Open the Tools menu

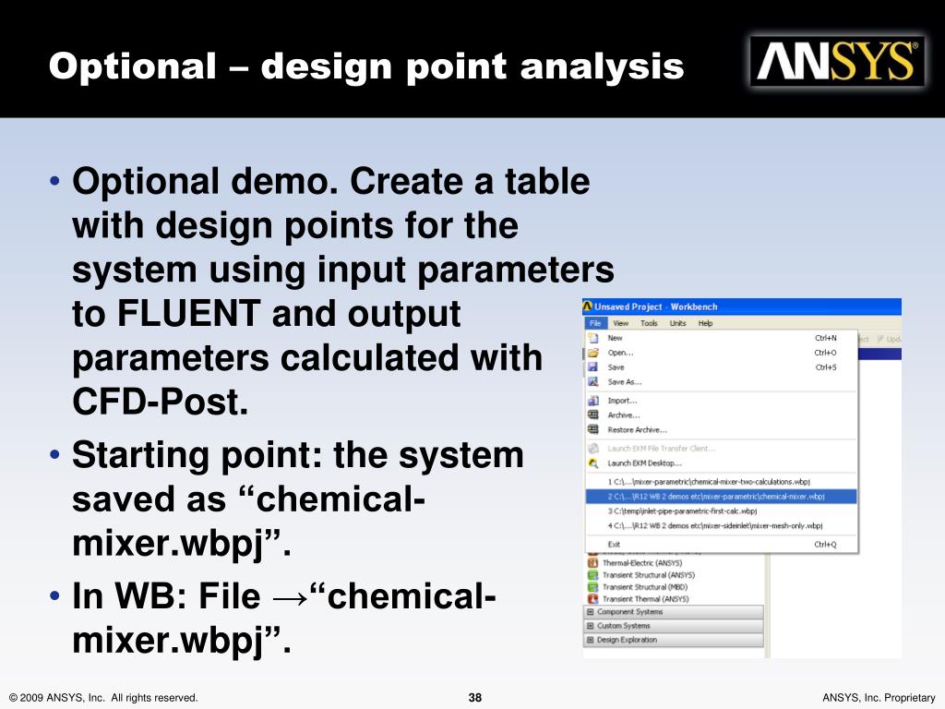coord(649,323)
